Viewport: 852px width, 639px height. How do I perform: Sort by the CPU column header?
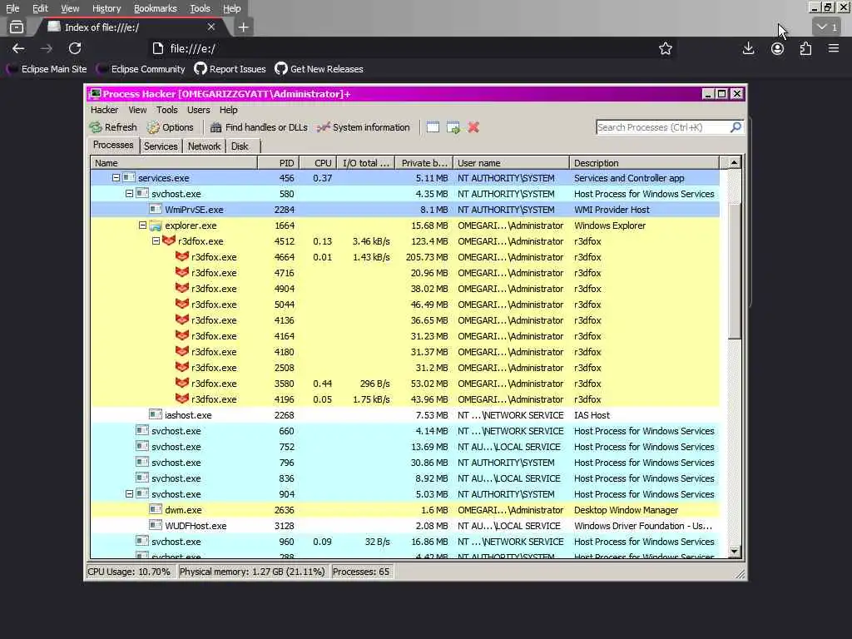pyautogui.click(x=317, y=163)
